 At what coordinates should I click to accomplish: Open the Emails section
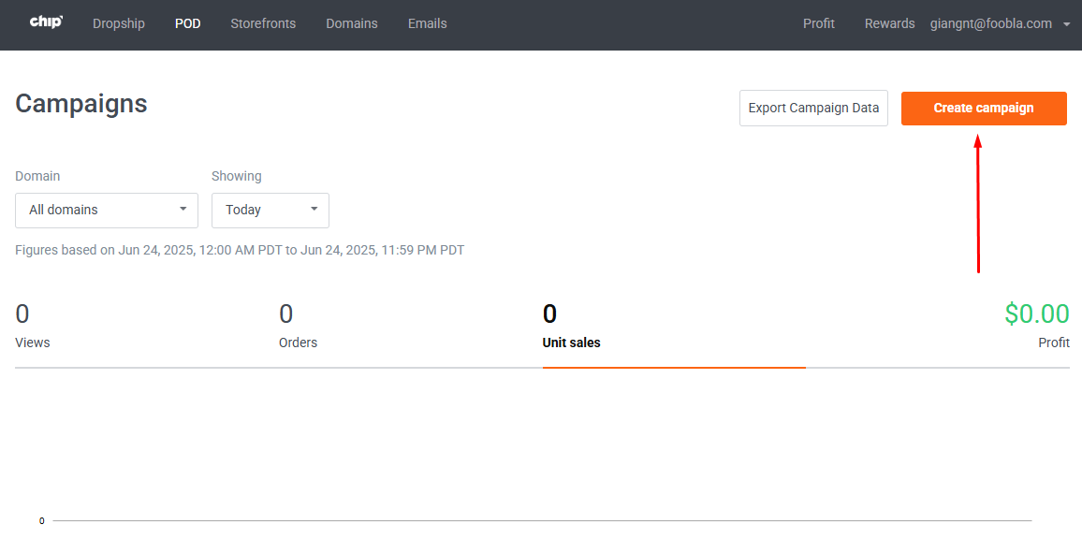coord(427,23)
